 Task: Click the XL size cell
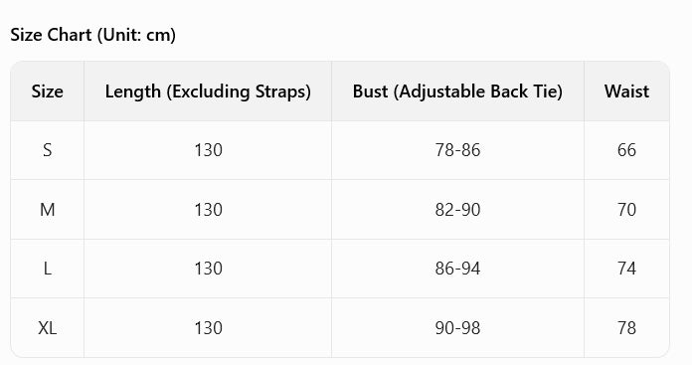click(47, 328)
